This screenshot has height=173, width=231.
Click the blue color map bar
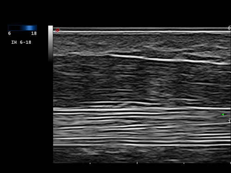[22, 28]
